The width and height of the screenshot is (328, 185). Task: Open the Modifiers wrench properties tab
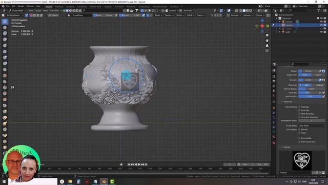274,113
